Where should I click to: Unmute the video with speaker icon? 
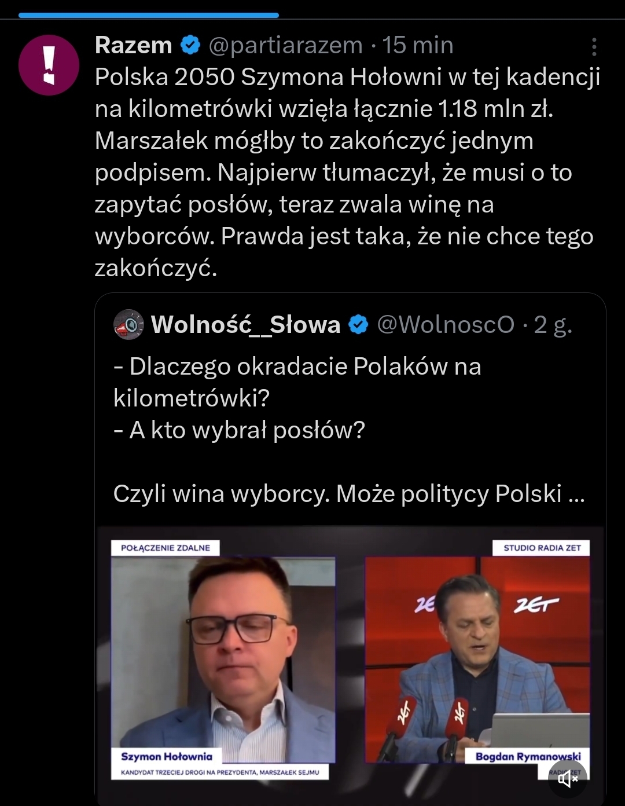coord(567,779)
